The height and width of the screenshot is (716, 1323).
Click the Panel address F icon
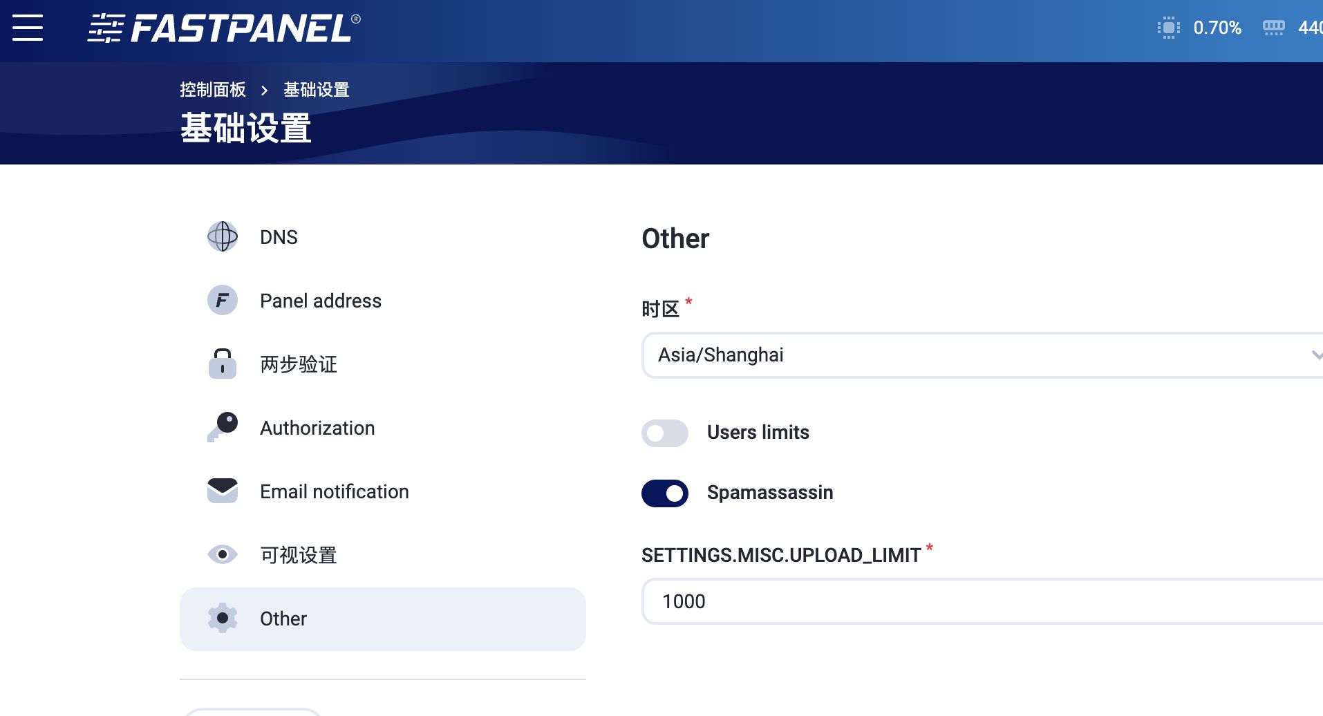[x=223, y=301]
